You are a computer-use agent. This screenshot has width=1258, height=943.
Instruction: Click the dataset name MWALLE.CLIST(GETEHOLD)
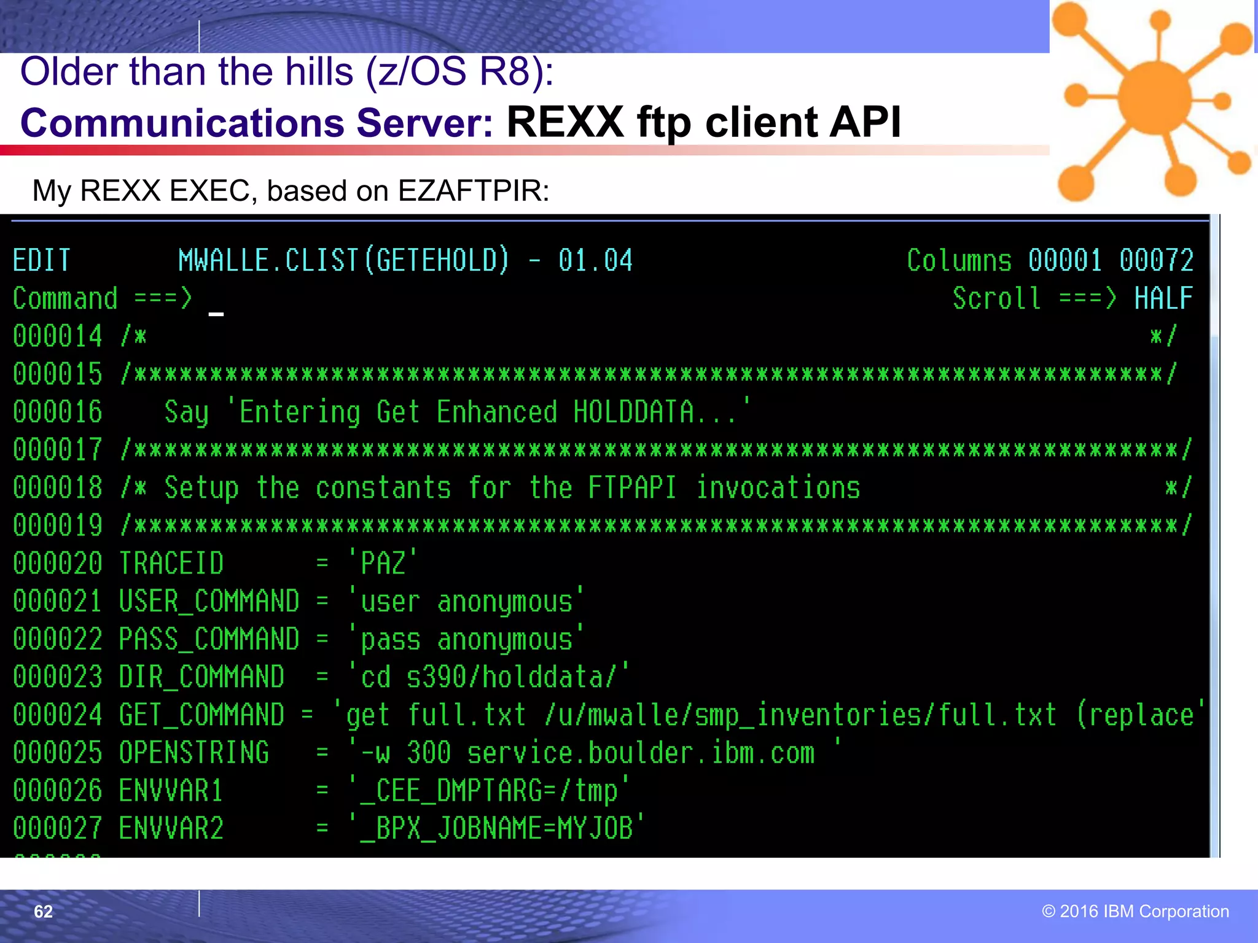click(344, 260)
